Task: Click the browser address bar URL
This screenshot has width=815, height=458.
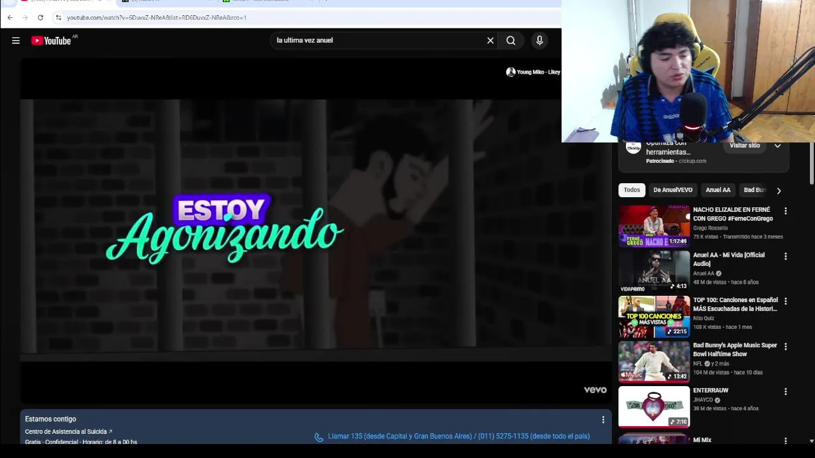Action: coord(157,17)
